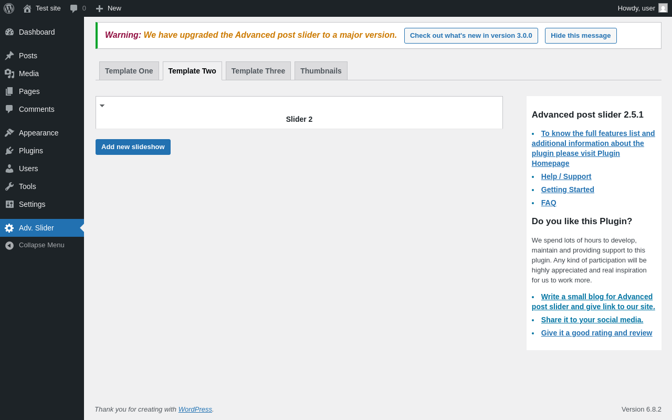This screenshot has width=672, height=420.
Task: Select the Template Two tab
Action: (192, 71)
